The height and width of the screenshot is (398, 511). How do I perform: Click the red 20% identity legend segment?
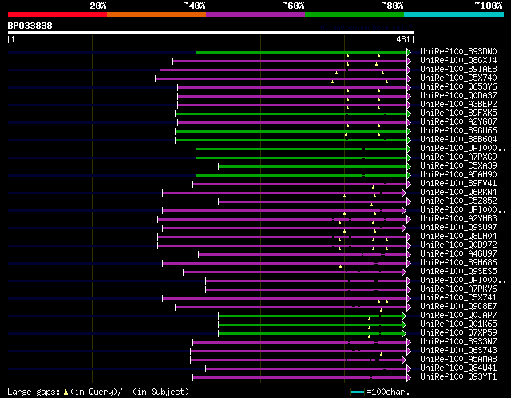coord(57,14)
